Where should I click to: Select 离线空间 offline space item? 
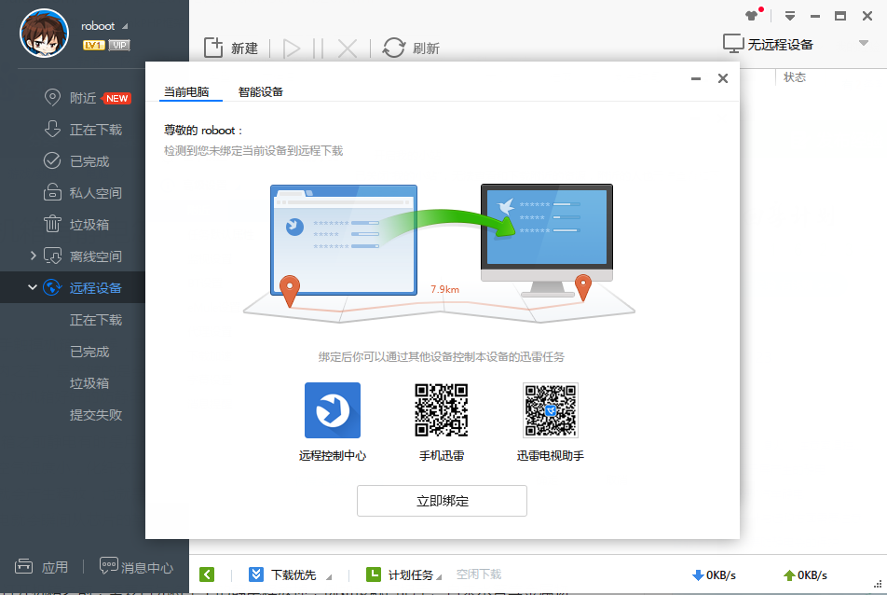tap(83, 256)
